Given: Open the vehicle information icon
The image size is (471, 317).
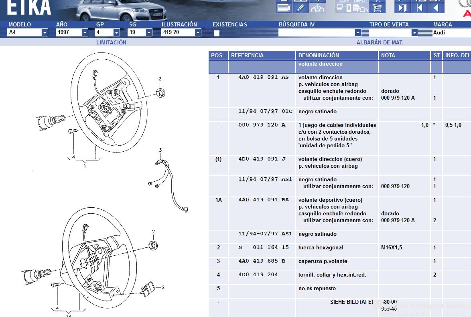Looking at the screenshot, I should tap(318, 8).
